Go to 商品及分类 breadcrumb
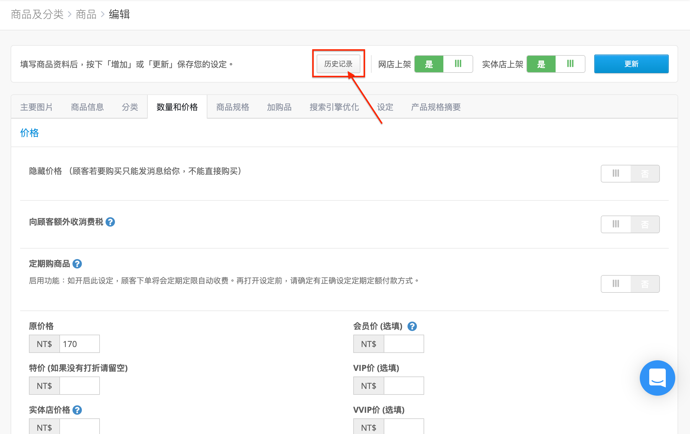Image resolution: width=690 pixels, height=434 pixels. coord(37,14)
